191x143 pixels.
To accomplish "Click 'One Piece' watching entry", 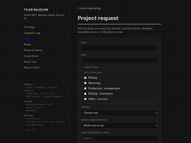I will [45, 121].
